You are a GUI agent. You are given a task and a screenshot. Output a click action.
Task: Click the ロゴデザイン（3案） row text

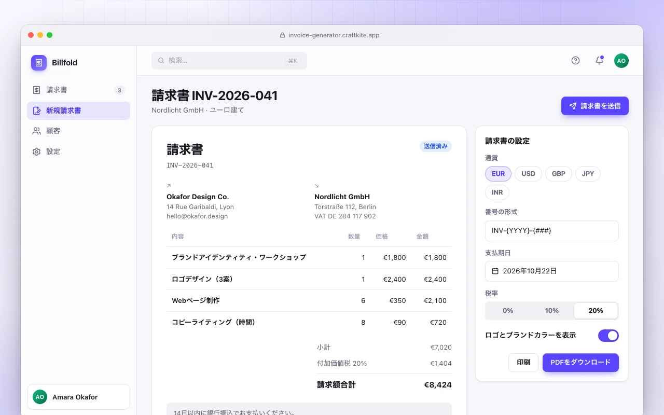point(202,279)
